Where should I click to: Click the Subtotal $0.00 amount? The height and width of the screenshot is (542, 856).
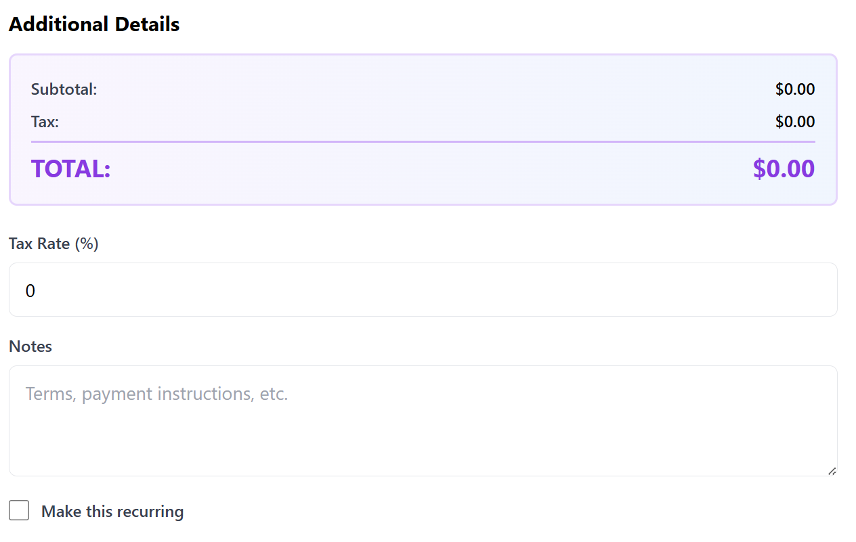click(x=795, y=89)
